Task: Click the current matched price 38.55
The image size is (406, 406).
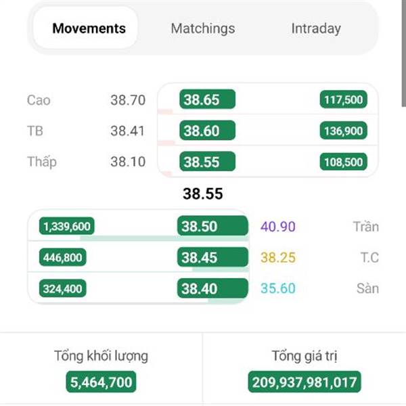Action: point(203,194)
